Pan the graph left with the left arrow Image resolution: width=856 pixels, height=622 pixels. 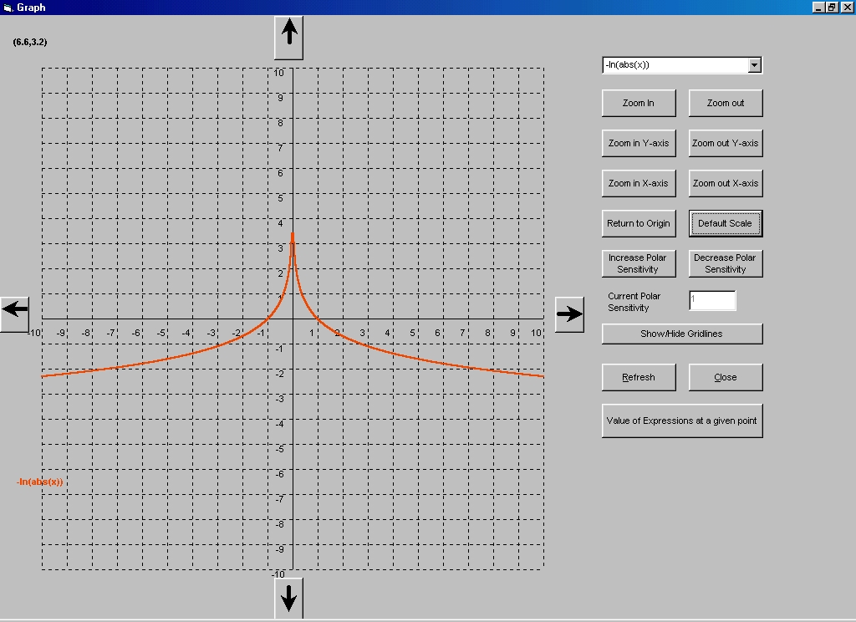[15, 314]
